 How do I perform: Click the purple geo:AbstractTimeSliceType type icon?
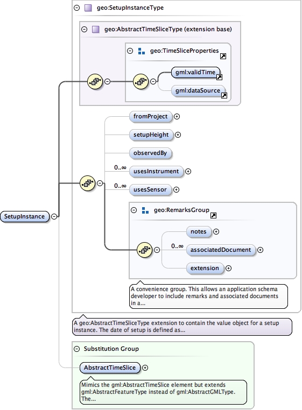(96, 29)
